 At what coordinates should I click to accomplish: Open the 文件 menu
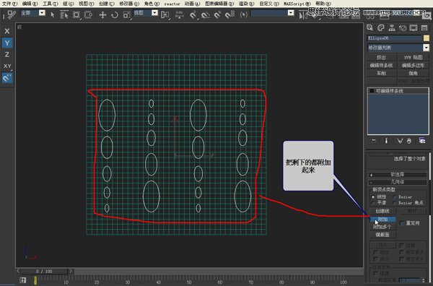(x=9, y=4)
